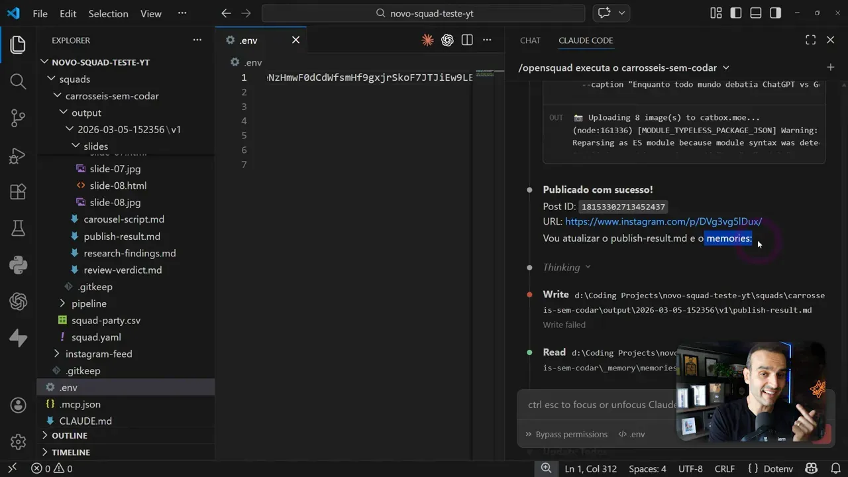Open the Source Control view
Viewport: 848px width, 477px height.
coord(18,117)
